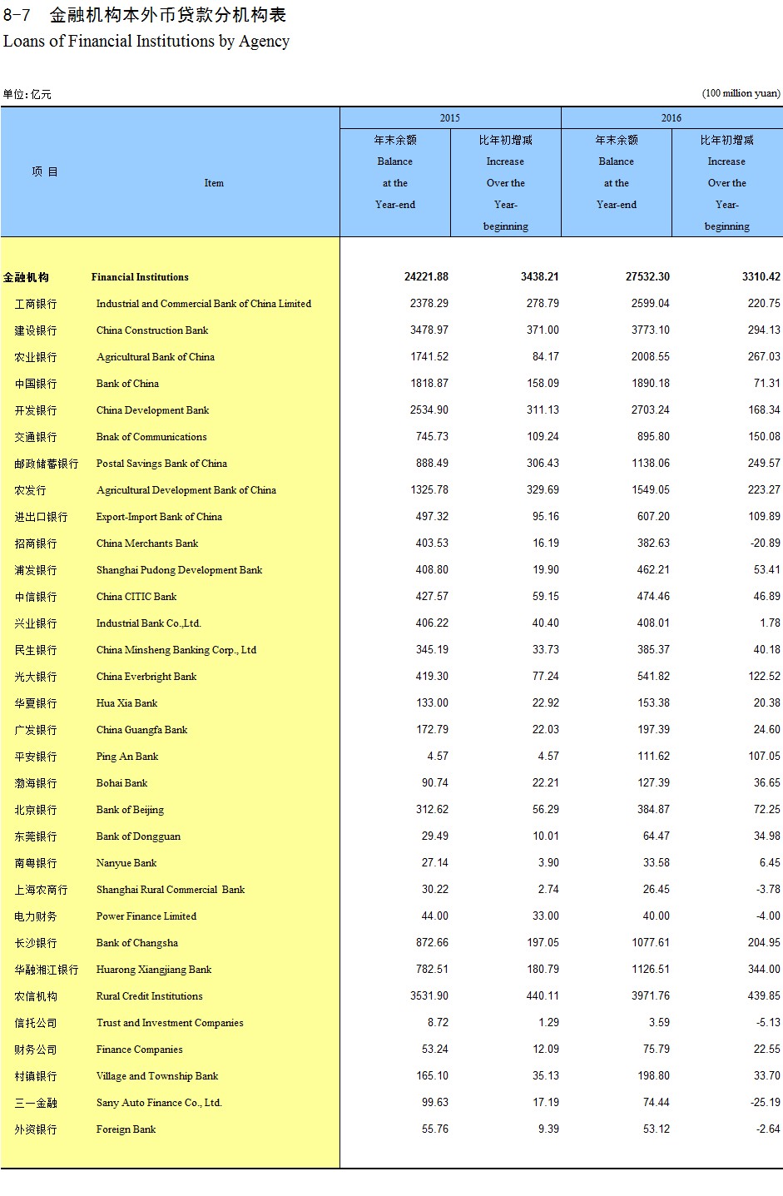Select the "Bank of Dongguan" label

138,836
